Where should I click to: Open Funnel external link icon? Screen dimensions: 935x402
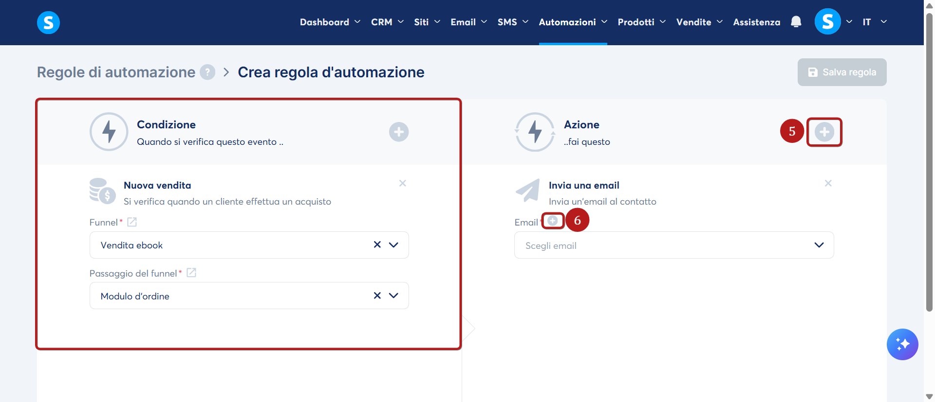(x=132, y=222)
